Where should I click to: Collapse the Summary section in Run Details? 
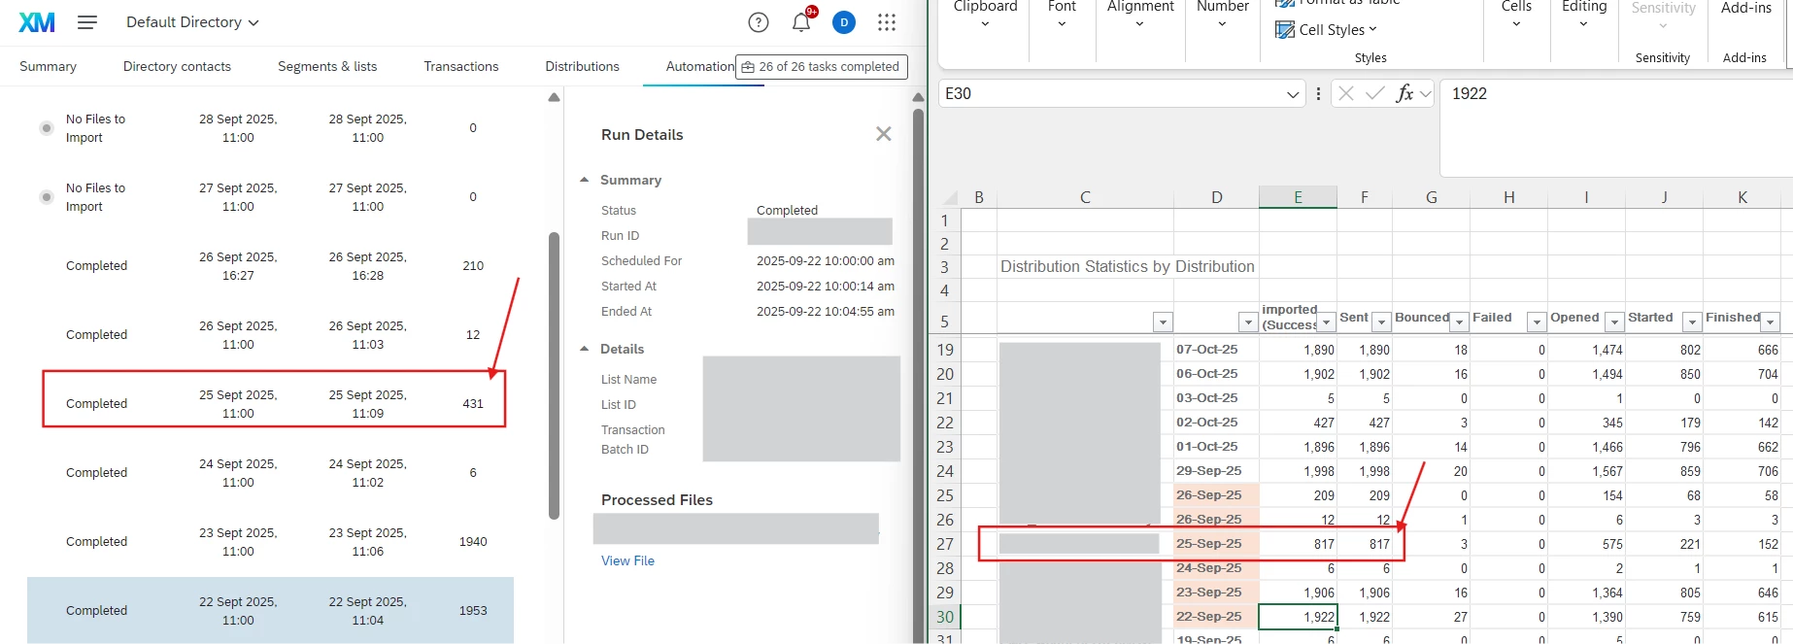[585, 180]
